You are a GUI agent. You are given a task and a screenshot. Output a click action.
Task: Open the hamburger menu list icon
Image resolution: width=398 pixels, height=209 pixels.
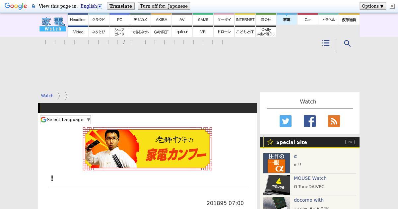(326, 43)
